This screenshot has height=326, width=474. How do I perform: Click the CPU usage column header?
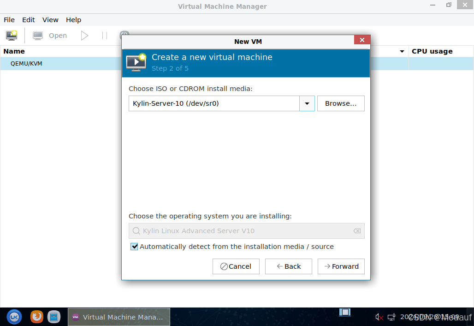pos(441,51)
